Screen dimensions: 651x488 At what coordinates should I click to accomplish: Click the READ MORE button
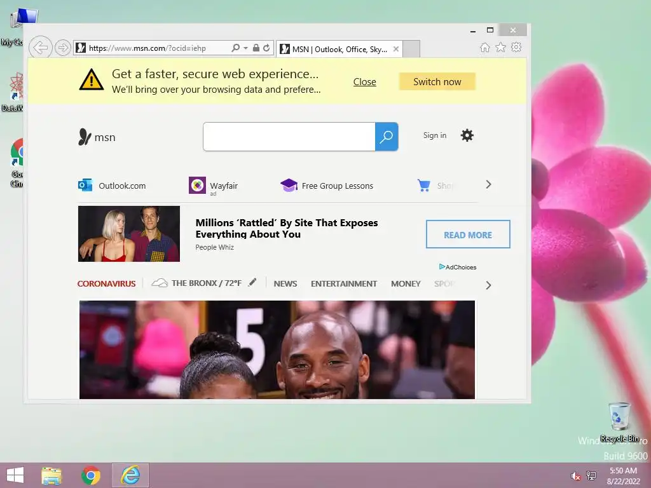(x=468, y=234)
